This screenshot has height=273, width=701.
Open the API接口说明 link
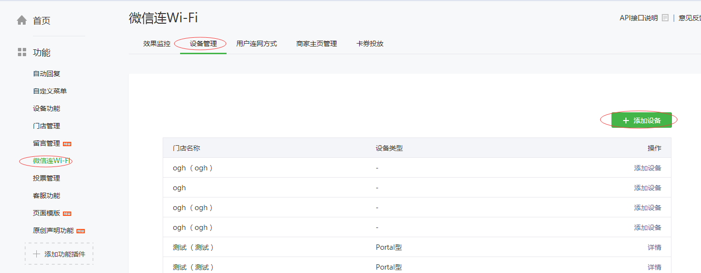pos(639,18)
